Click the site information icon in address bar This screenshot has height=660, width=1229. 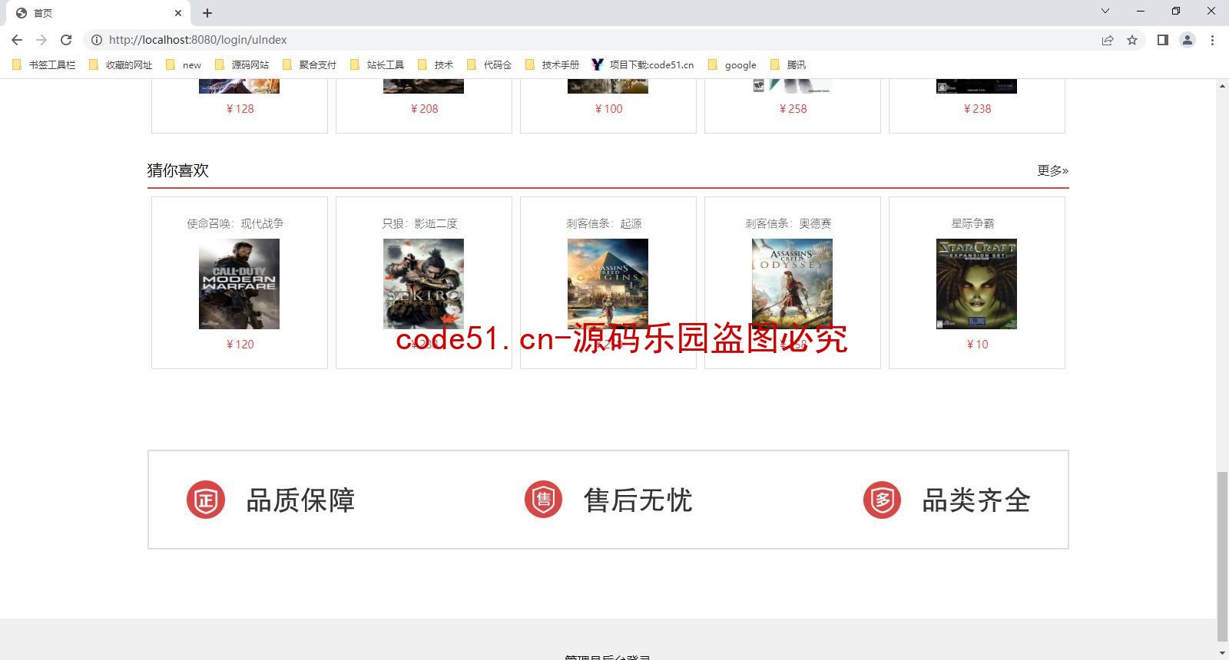97,40
